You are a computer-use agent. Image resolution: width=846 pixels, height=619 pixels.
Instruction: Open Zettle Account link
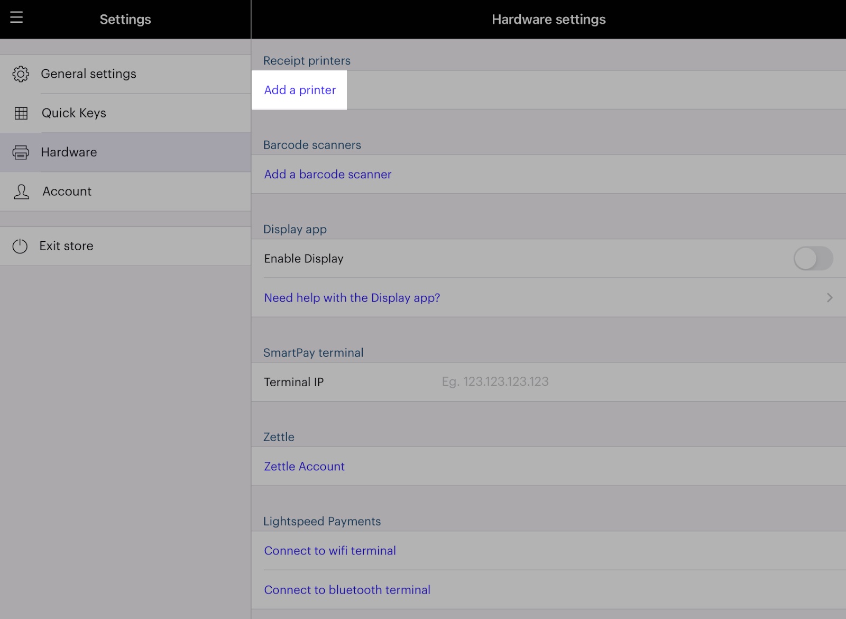[304, 467]
